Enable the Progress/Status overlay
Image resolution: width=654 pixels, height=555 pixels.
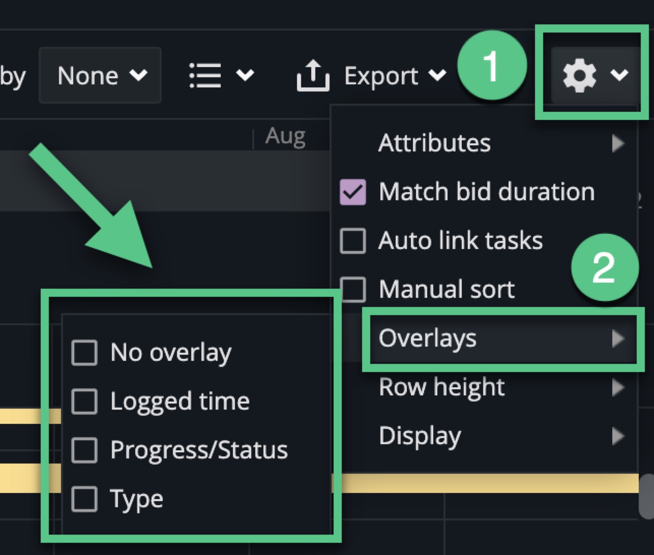point(84,450)
